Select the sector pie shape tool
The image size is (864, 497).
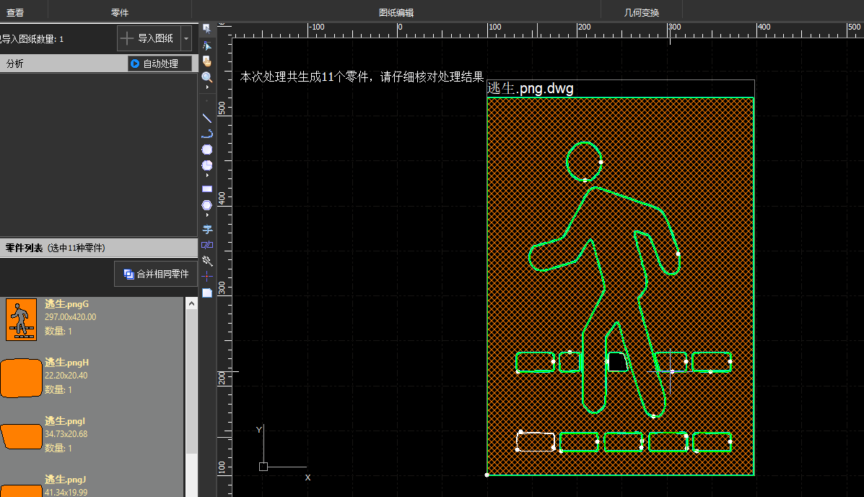coord(206,165)
